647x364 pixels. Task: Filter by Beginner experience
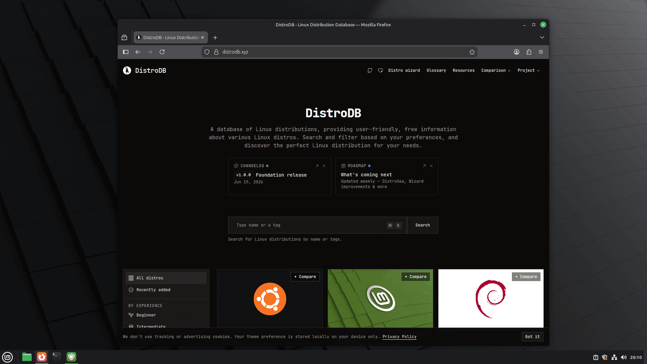(x=166, y=315)
